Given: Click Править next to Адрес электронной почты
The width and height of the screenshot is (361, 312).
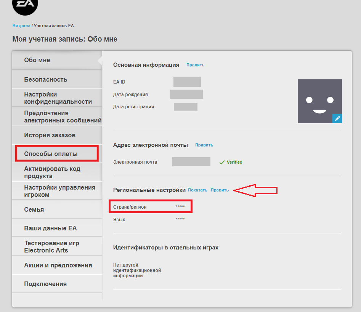Looking at the screenshot, I should (204, 145).
